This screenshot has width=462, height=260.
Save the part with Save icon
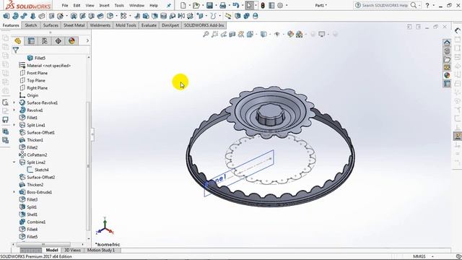[209, 5]
